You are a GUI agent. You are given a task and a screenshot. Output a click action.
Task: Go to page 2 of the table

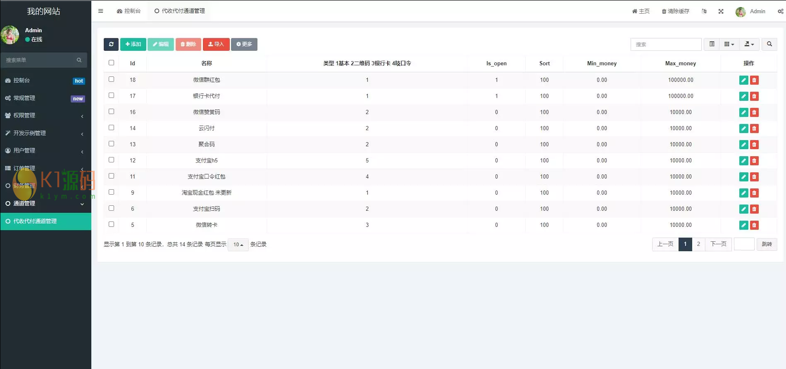tap(698, 244)
